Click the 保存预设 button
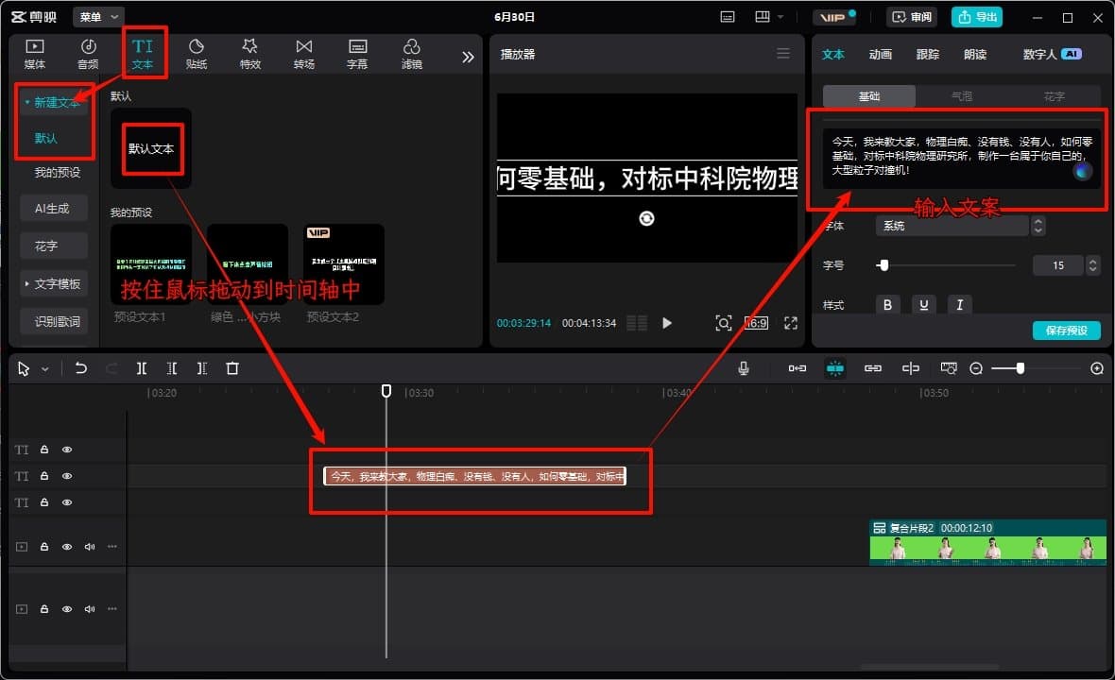Screen dimensions: 1115x680 (1066, 331)
